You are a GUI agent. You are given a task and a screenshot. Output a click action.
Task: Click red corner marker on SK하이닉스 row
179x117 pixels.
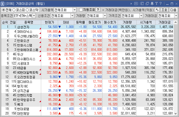(40, 33)
